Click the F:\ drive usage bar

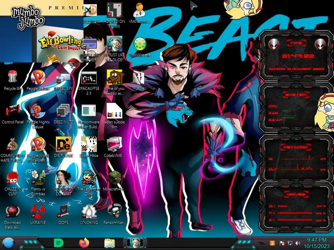tap(295, 213)
